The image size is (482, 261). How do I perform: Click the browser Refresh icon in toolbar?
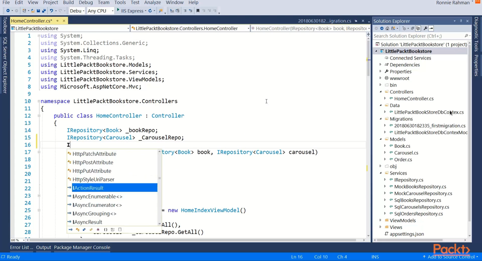(150, 11)
